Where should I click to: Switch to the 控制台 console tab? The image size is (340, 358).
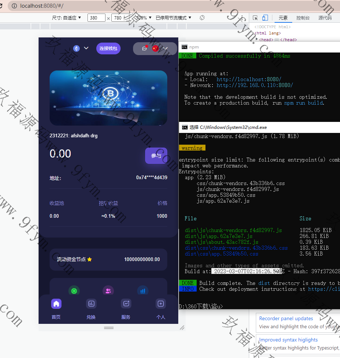[x=303, y=18]
